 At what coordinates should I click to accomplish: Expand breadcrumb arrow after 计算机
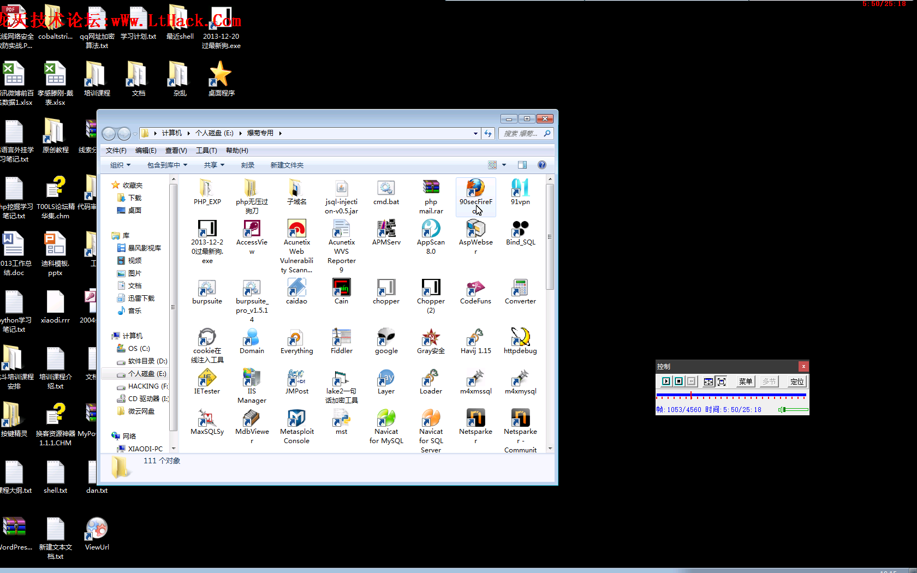tap(189, 133)
